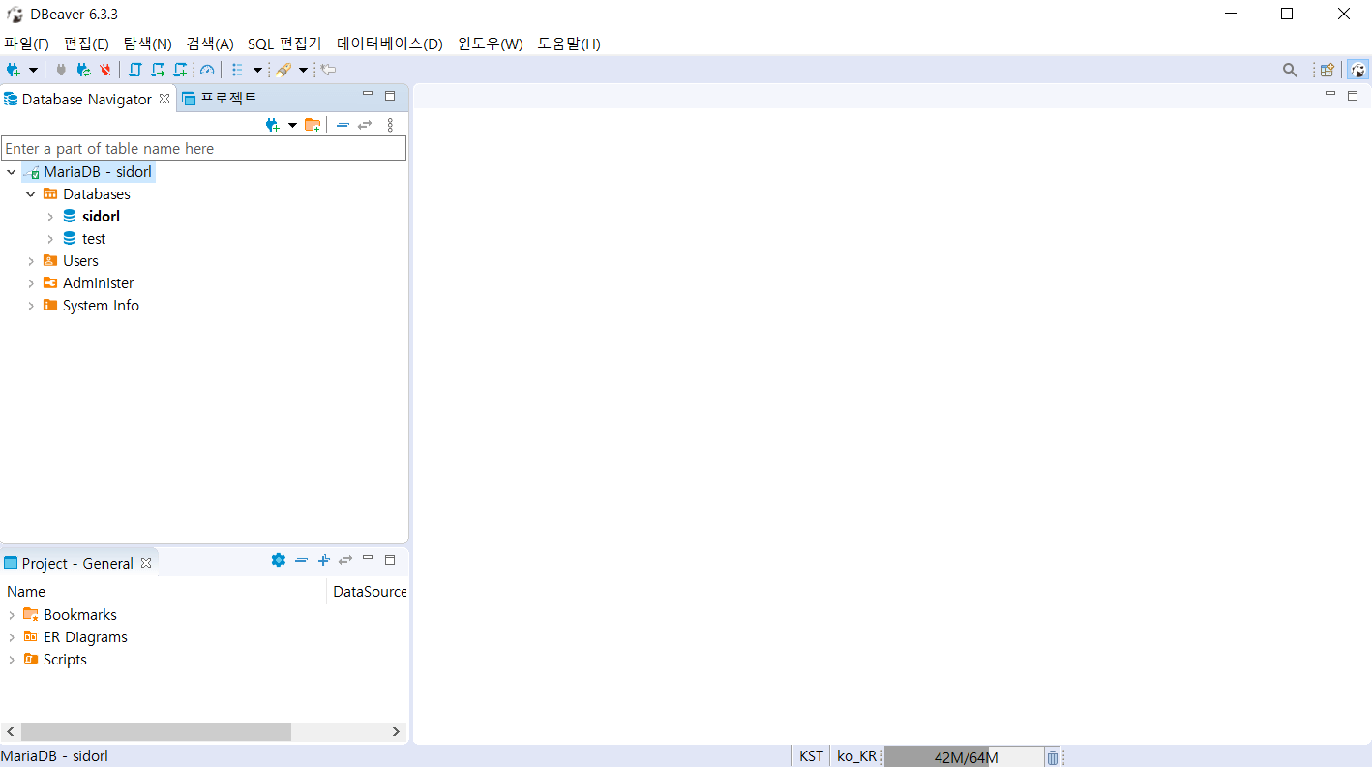Open the 파일(F) menu
1372x767 pixels.
[x=26, y=44]
